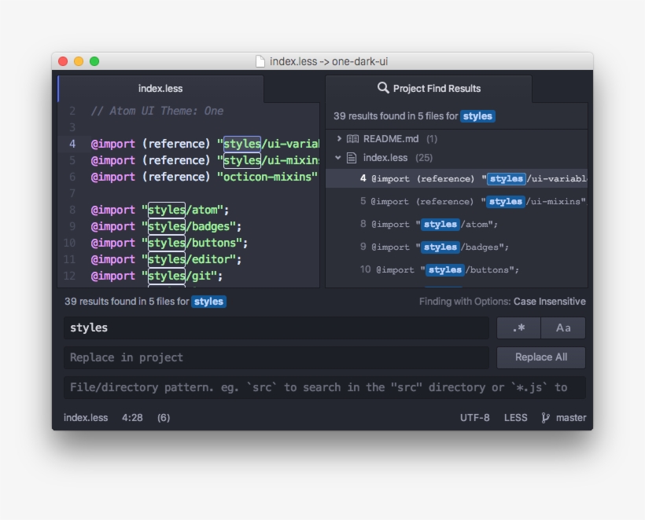Select result line 10 styles/buttons match

(456, 269)
